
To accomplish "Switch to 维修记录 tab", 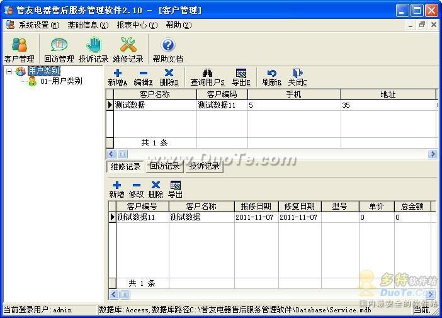I will pos(125,167).
